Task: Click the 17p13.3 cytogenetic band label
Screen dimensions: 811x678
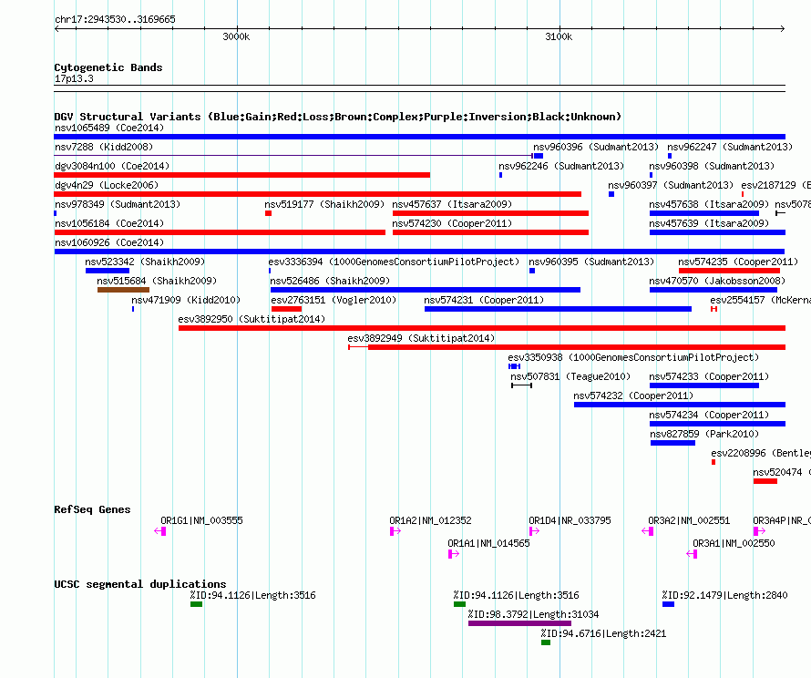Action: coord(74,79)
